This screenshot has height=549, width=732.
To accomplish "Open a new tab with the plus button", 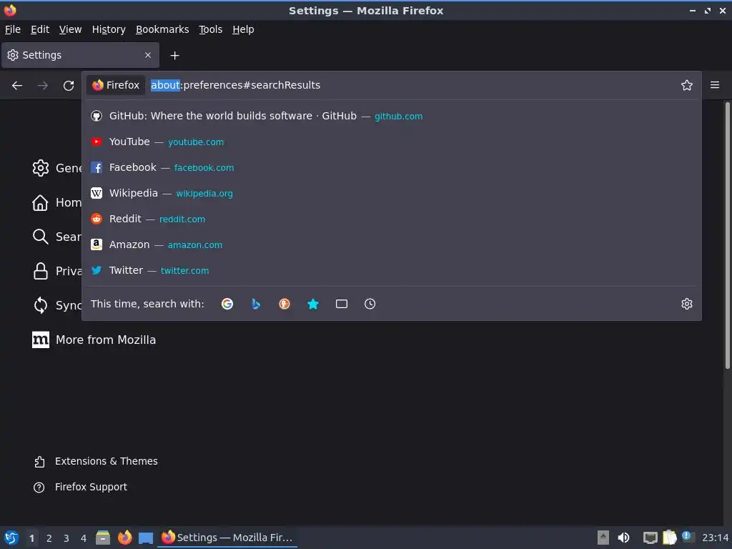I will tap(174, 56).
